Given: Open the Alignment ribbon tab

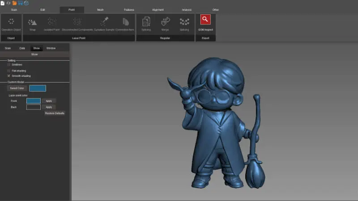Looking at the screenshot, I should [158, 9].
